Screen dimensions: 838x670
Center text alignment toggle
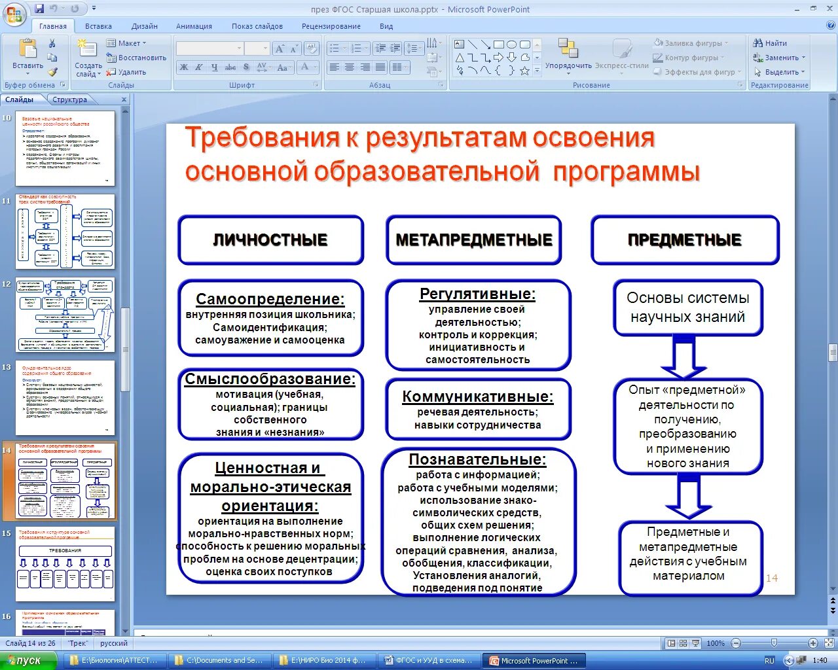350,67
